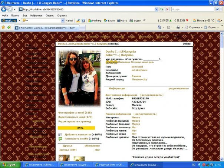Click the browser Forward arrow button
The image size is (224, 168).
(10, 9)
